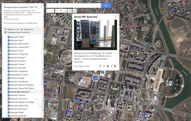Click the camera add photo icon
Screen dimensions: 191x121
point(108,66)
